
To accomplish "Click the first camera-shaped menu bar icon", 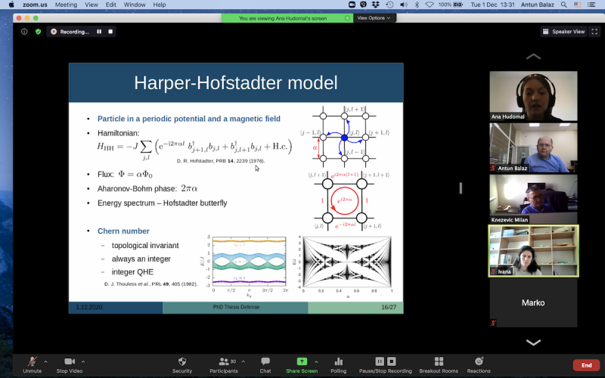I will click(x=352, y=5).
